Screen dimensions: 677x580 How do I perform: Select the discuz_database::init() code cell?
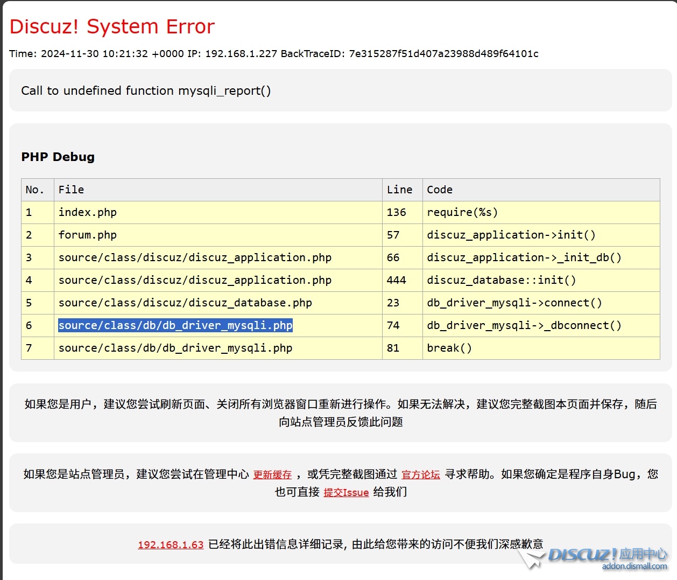pos(501,280)
